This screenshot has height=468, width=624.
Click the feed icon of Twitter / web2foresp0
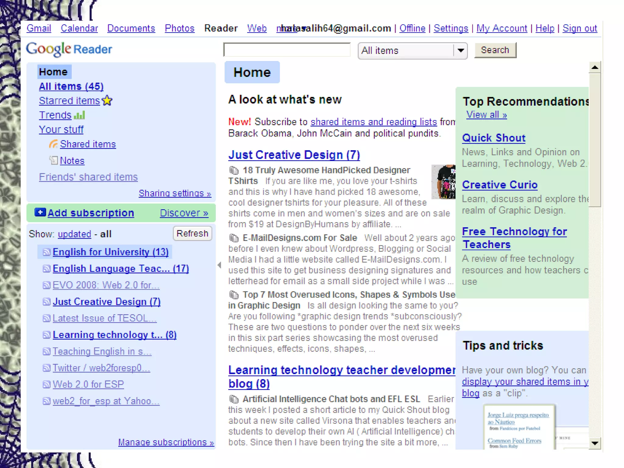pos(46,368)
